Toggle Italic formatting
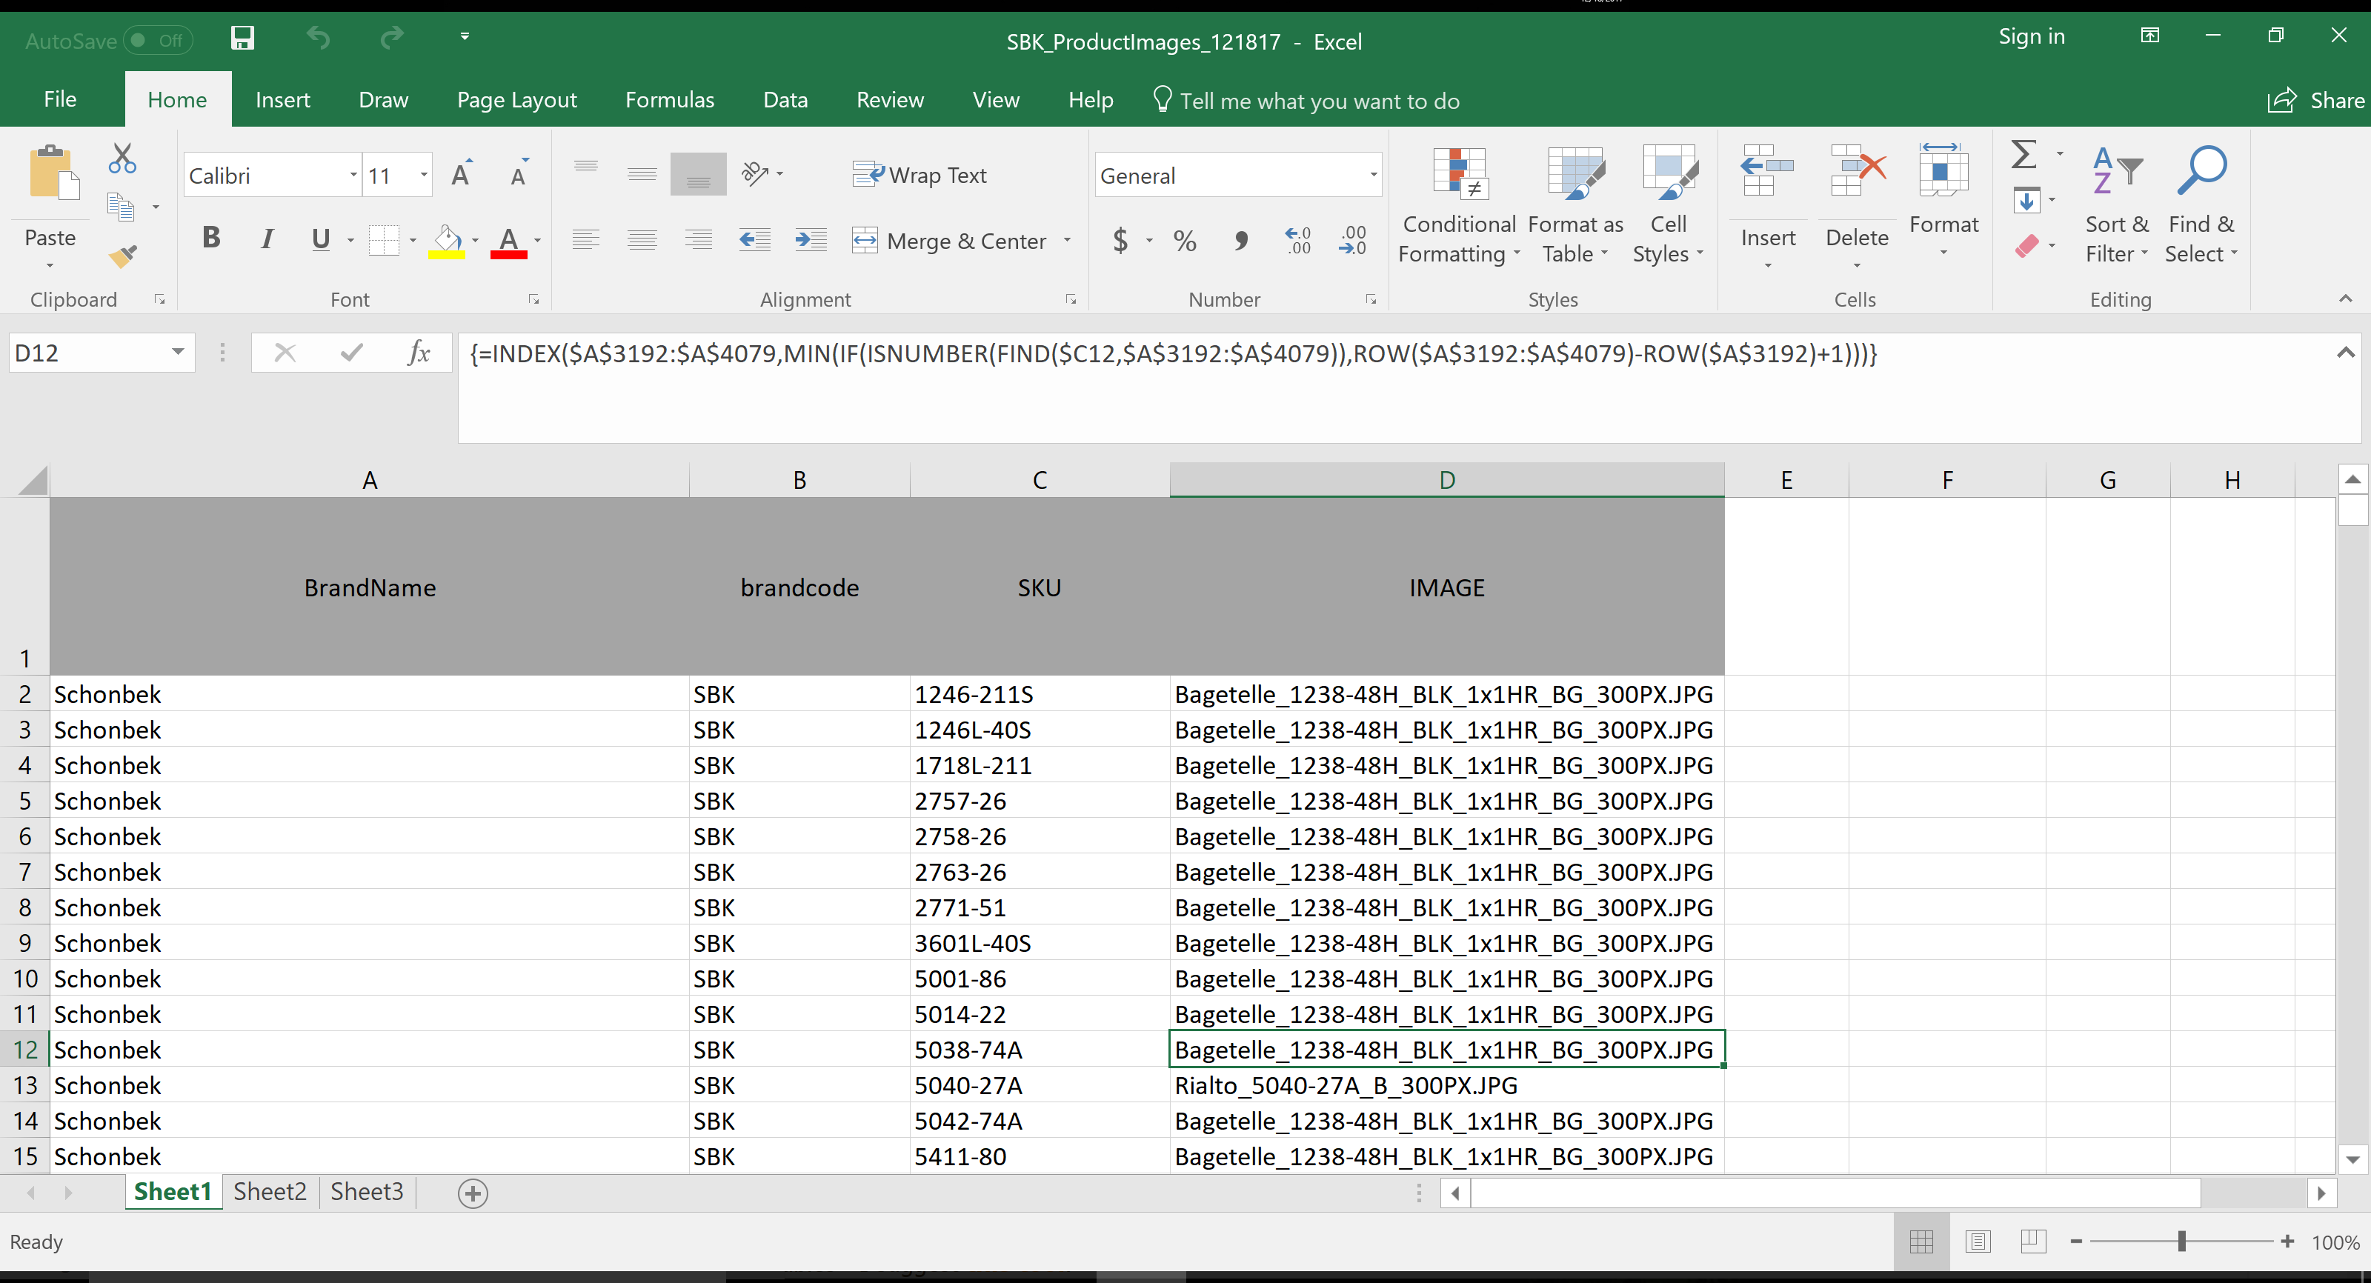This screenshot has height=1283, width=2371. [267, 239]
